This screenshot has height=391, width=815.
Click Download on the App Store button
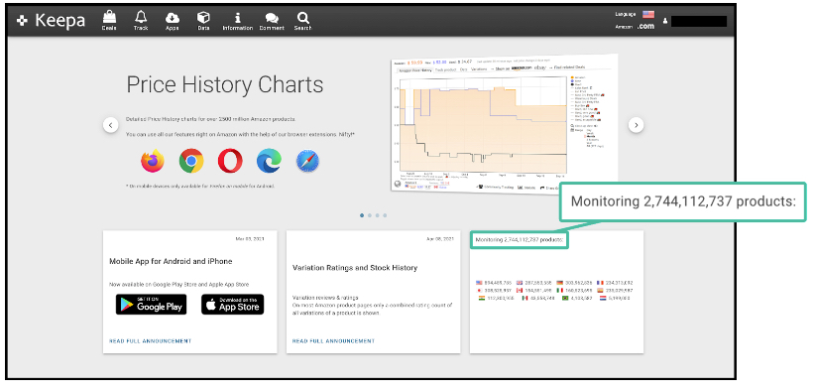tap(232, 305)
